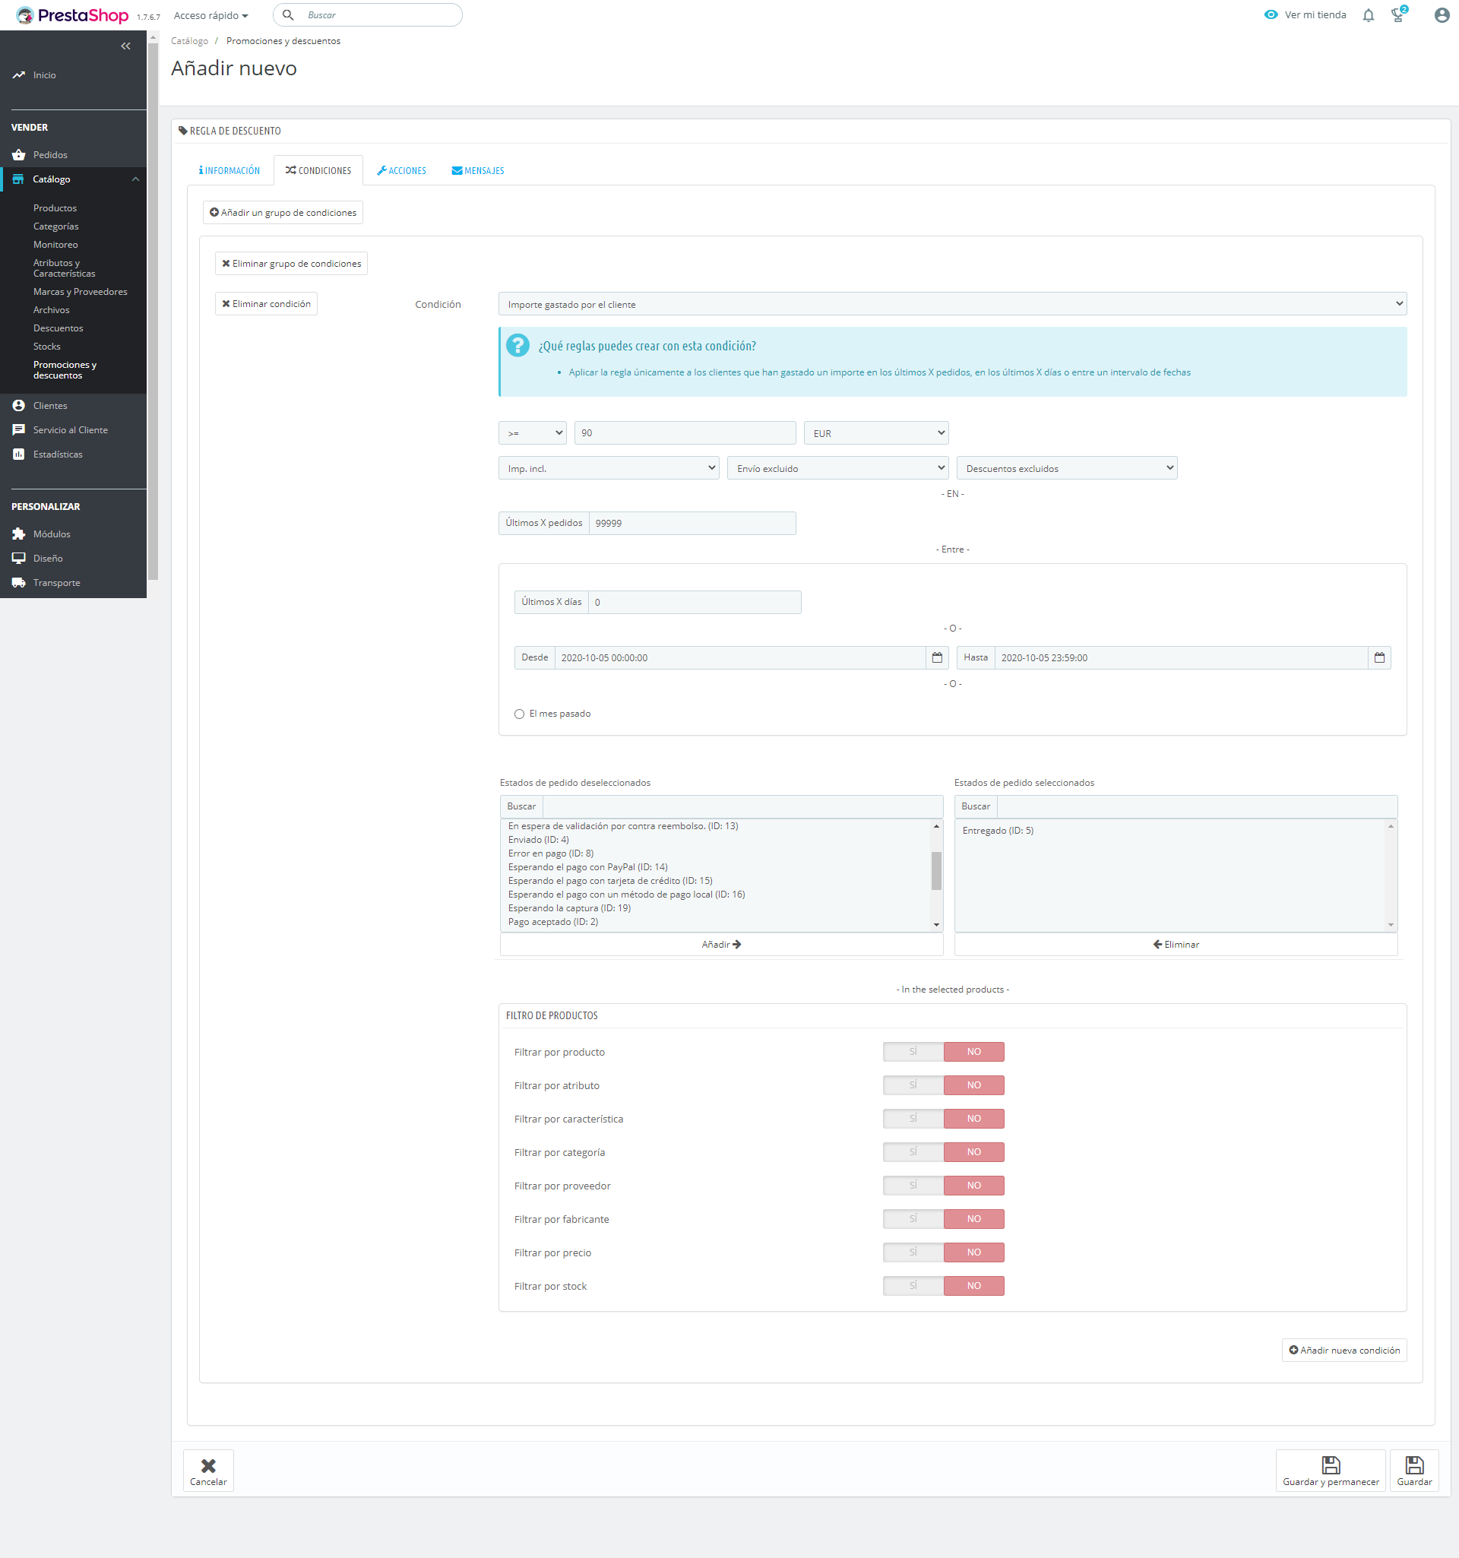Open the EUR currency dropdown
The width and height of the screenshot is (1459, 1558).
(x=876, y=433)
